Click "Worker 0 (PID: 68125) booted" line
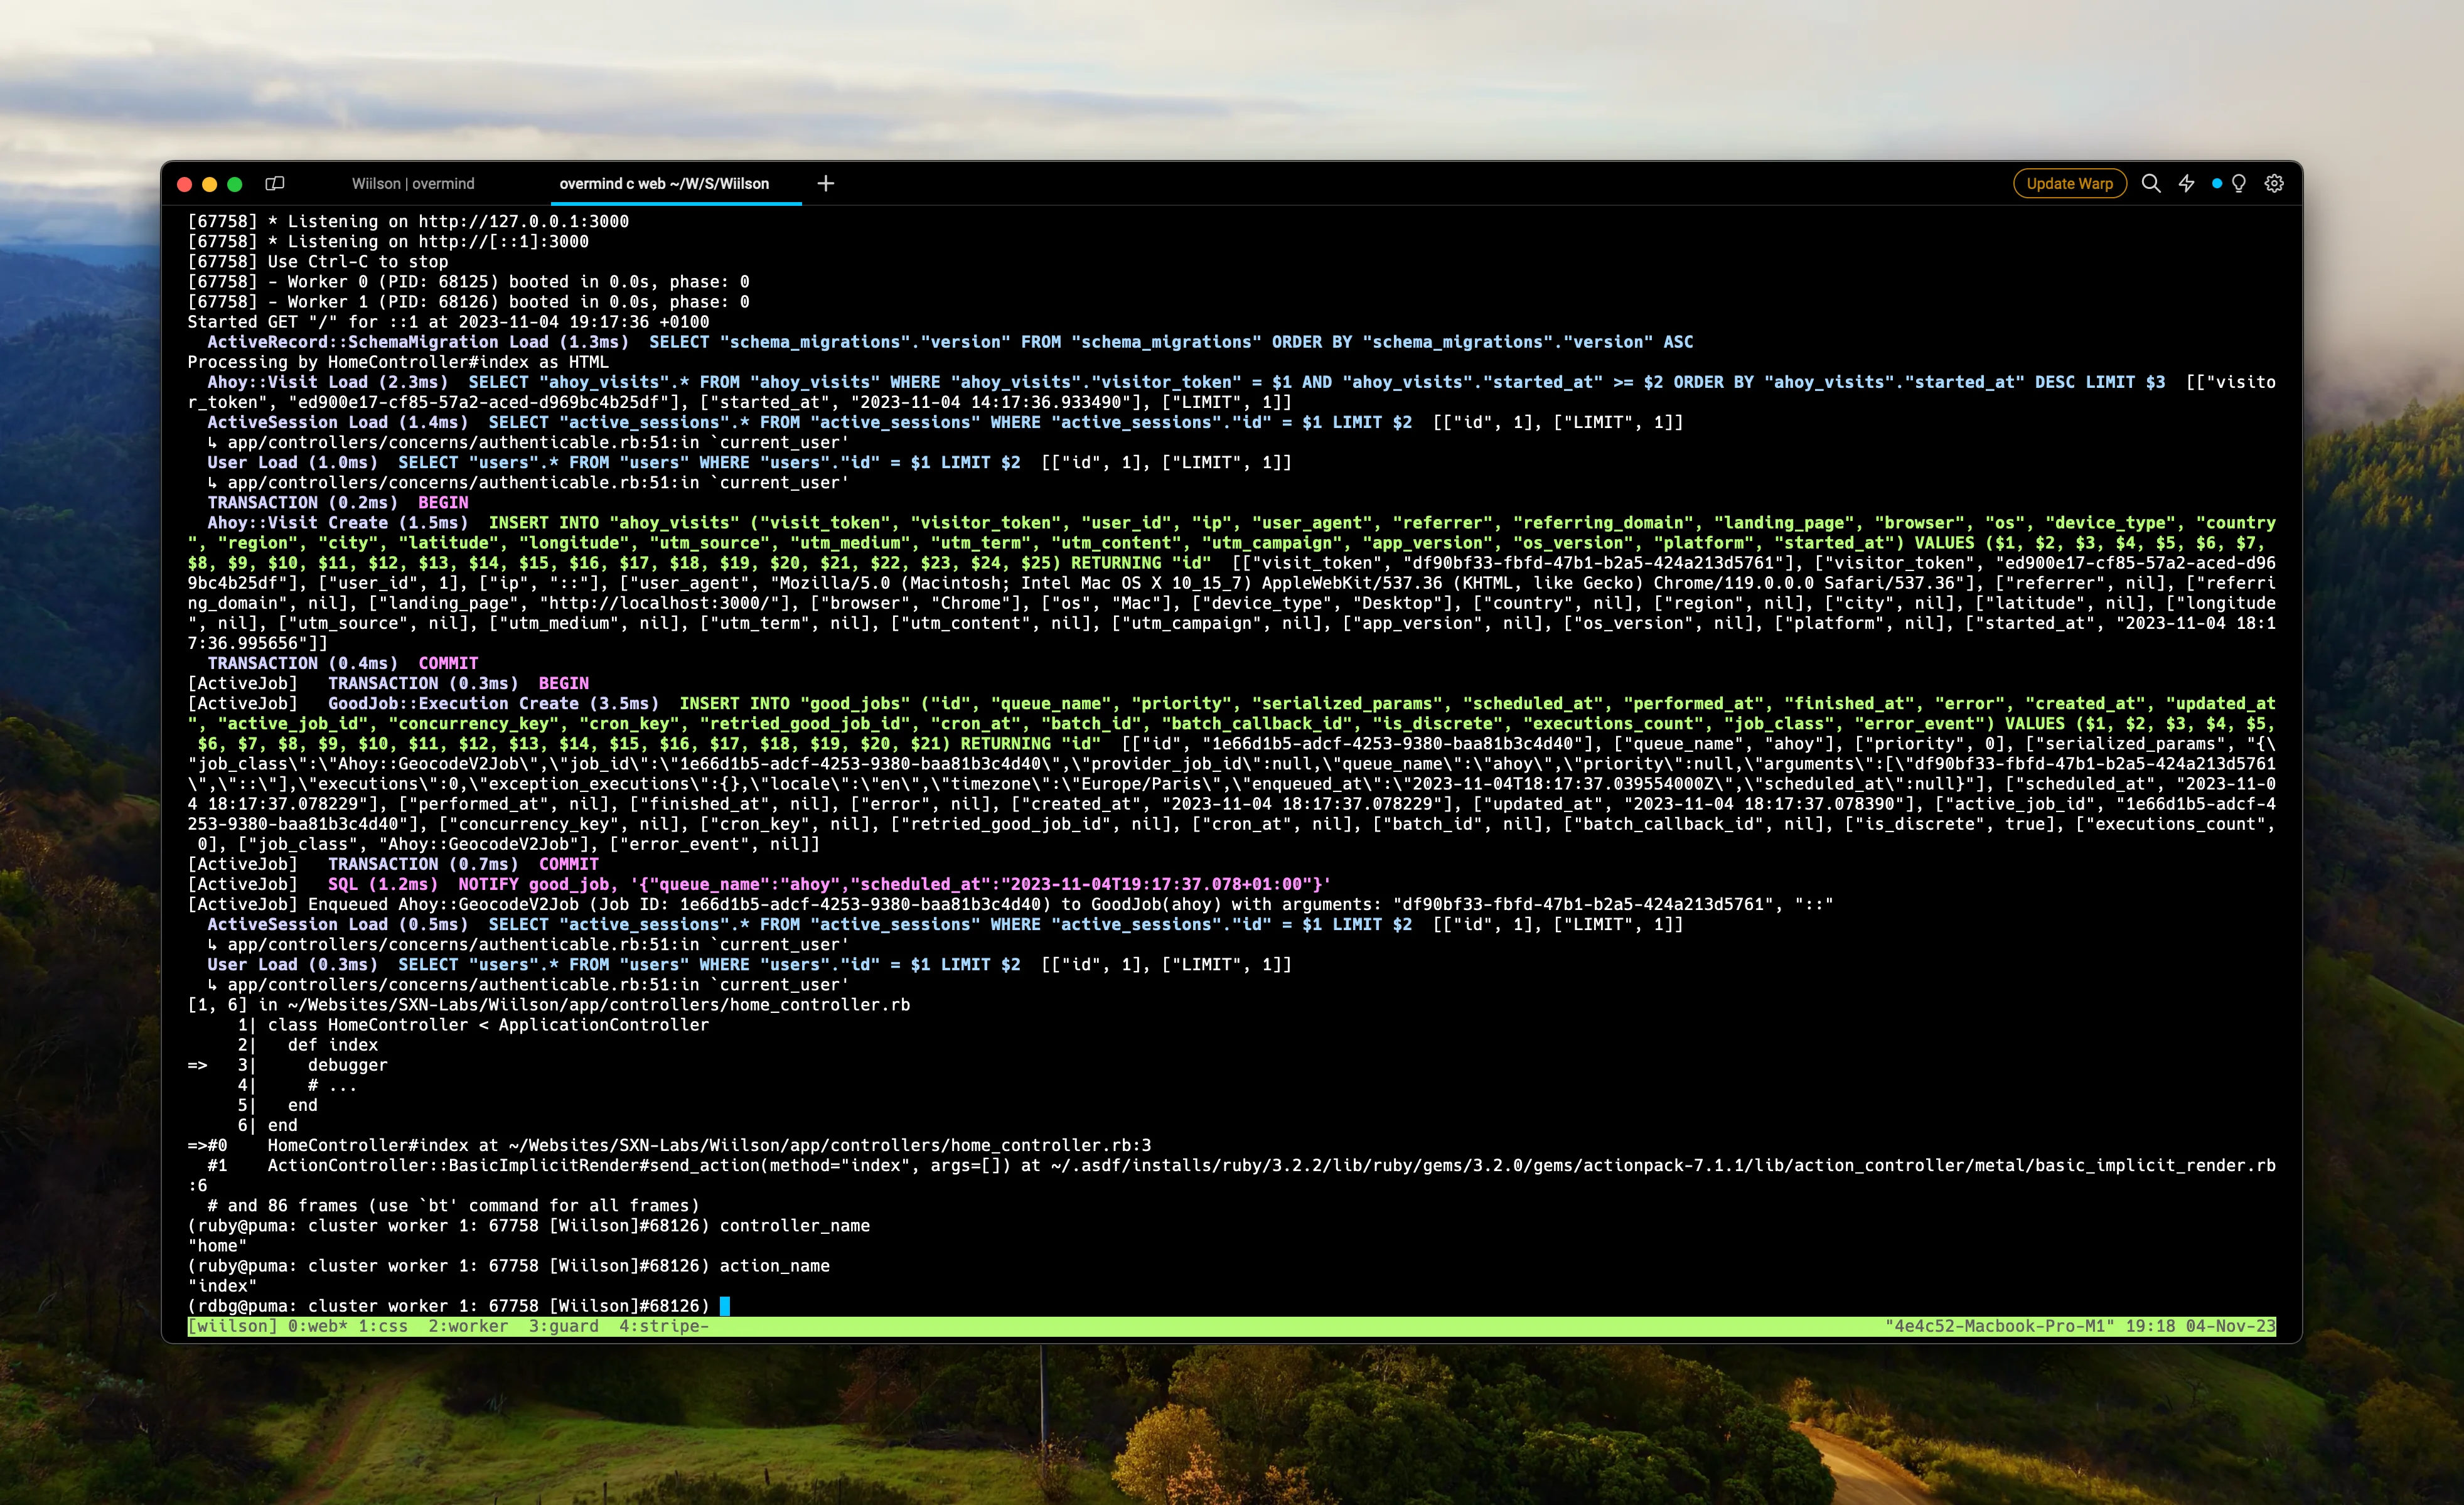Screen dimensions: 2464x1505 tap(468, 282)
